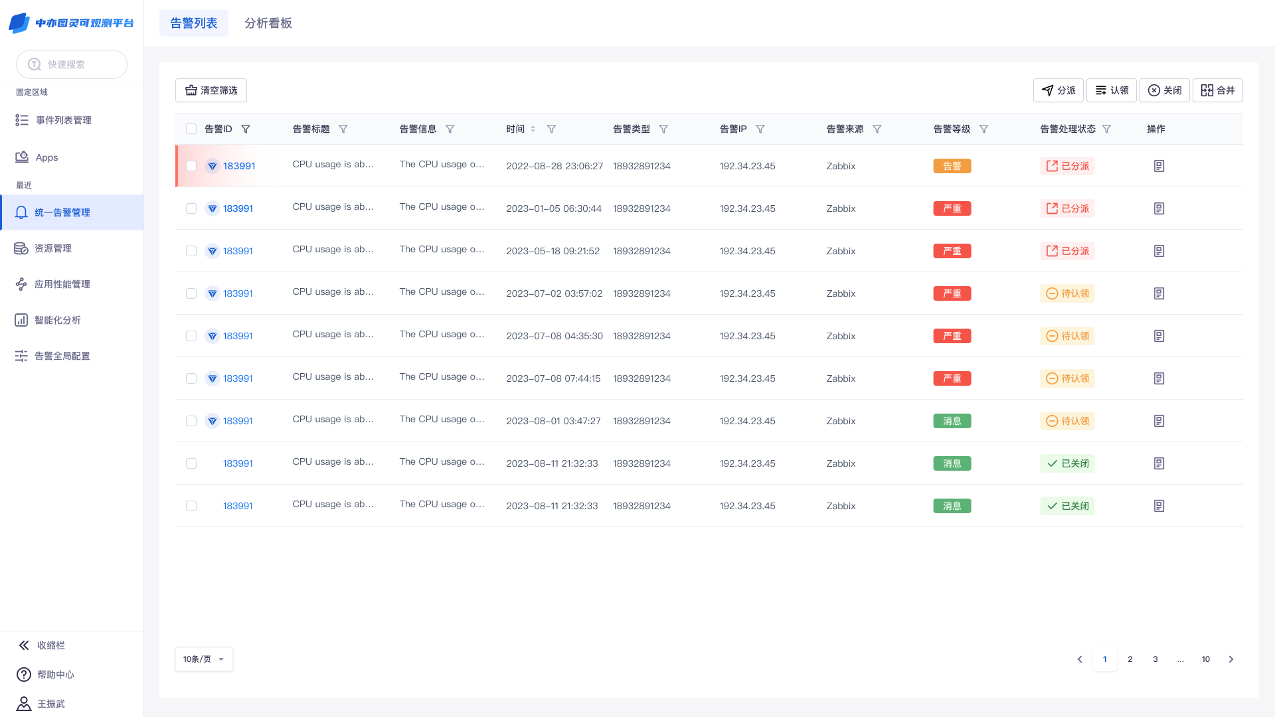Check the checkbox of the first alert row
The image size is (1275, 717).
pyautogui.click(x=191, y=166)
